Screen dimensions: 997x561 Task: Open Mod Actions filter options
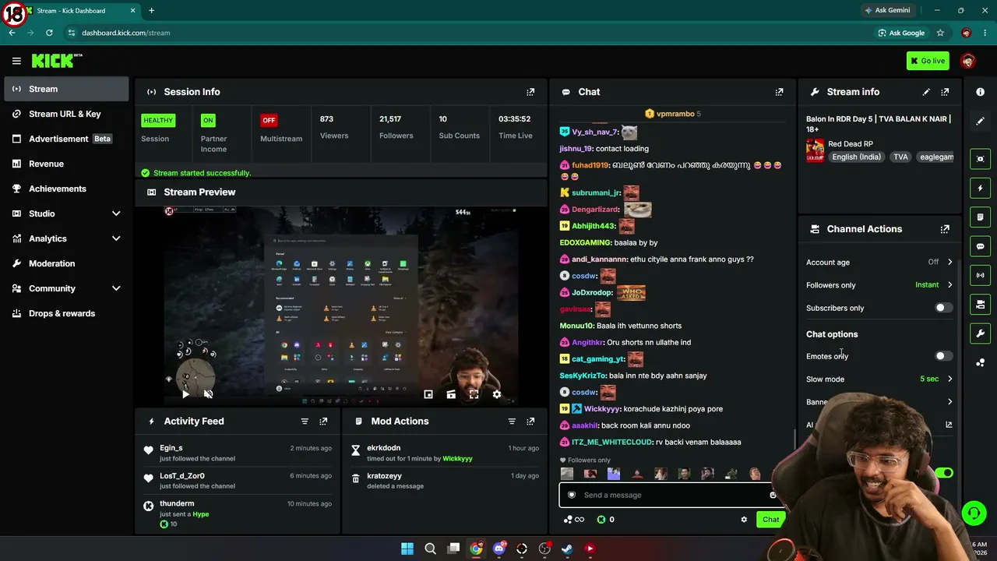(x=512, y=422)
